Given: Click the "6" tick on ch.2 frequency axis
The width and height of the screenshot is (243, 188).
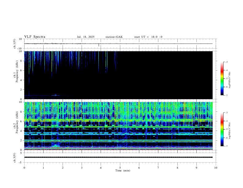Looking at the screenshot, I should (x=21, y=121).
